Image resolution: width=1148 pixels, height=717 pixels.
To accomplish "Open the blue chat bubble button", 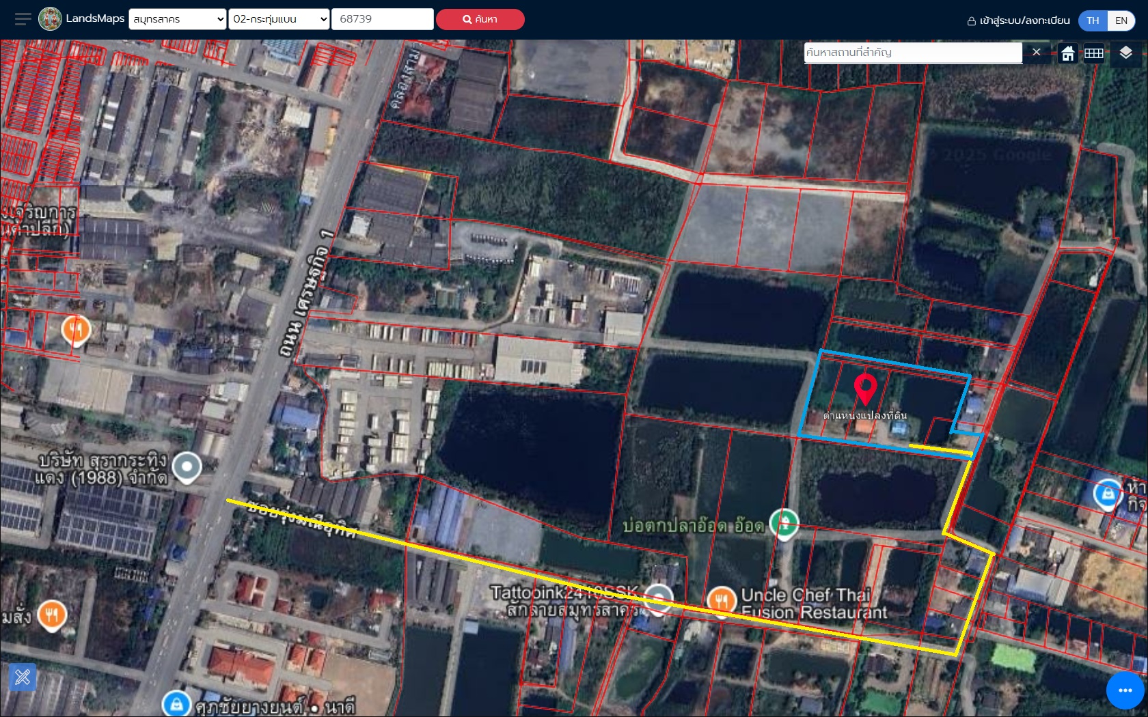I will coord(1125,690).
